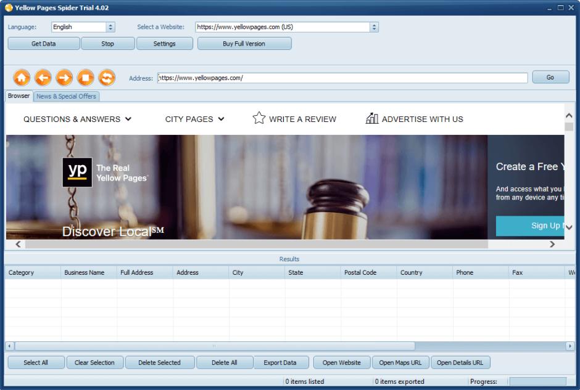The width and height of the screenshot is (580, 390).
Task: Click the '0 items listed' status text
Action: click(x=305, y=381)
